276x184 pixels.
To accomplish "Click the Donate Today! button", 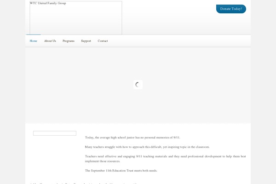I will 231,9.
